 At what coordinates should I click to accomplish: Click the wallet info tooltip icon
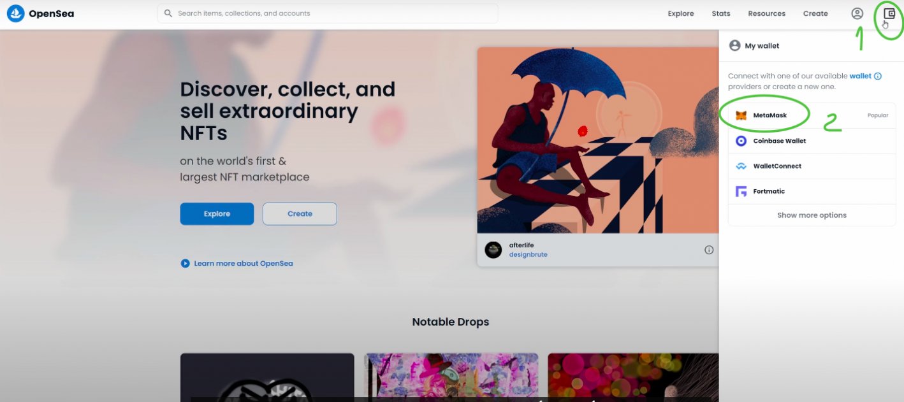pos(878,76)
